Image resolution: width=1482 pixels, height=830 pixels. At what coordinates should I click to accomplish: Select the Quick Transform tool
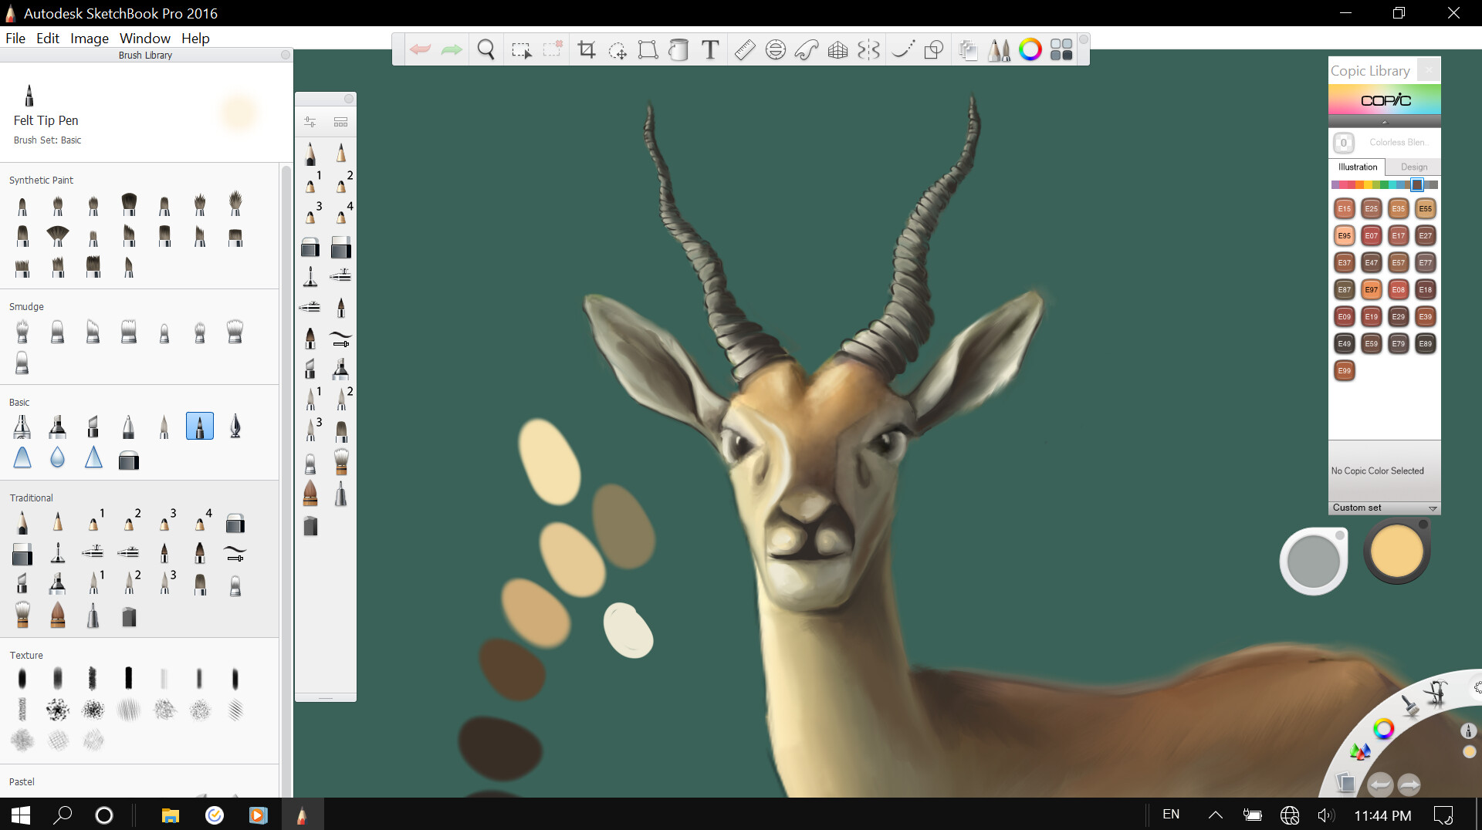(x=617, y=50)
